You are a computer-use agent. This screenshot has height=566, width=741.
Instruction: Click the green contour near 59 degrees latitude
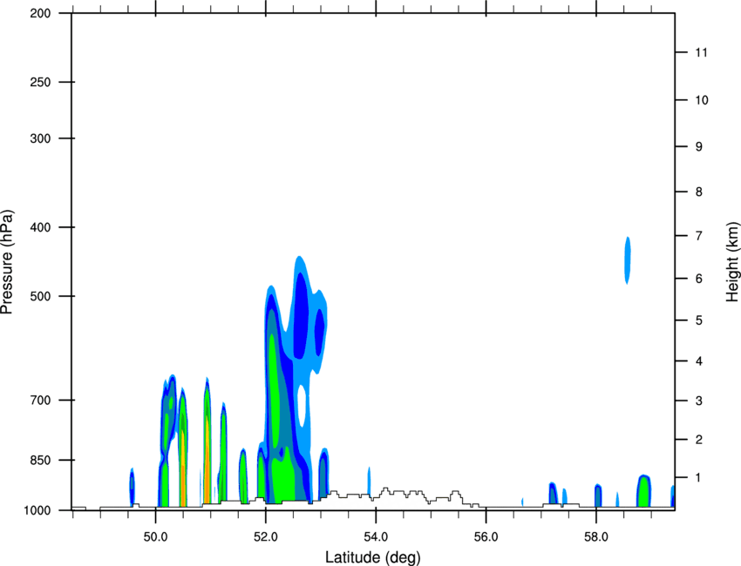click(643, 492)
